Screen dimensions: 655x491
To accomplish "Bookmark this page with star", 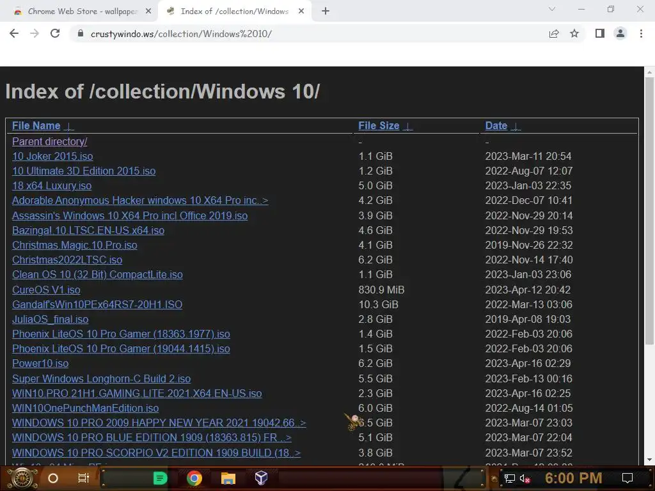I will [x=574, y=33].
